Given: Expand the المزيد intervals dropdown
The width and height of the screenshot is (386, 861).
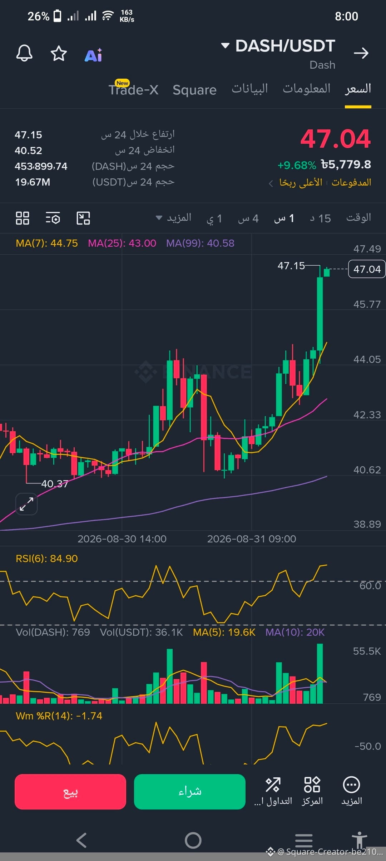Looking at the screenshot, I should pyautogui.click(x=174, y=218).
